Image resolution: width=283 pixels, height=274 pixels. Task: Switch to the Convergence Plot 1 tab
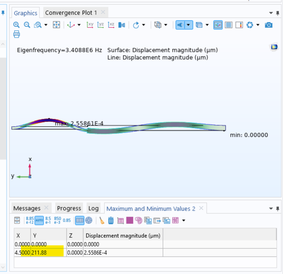click(71, 13)
